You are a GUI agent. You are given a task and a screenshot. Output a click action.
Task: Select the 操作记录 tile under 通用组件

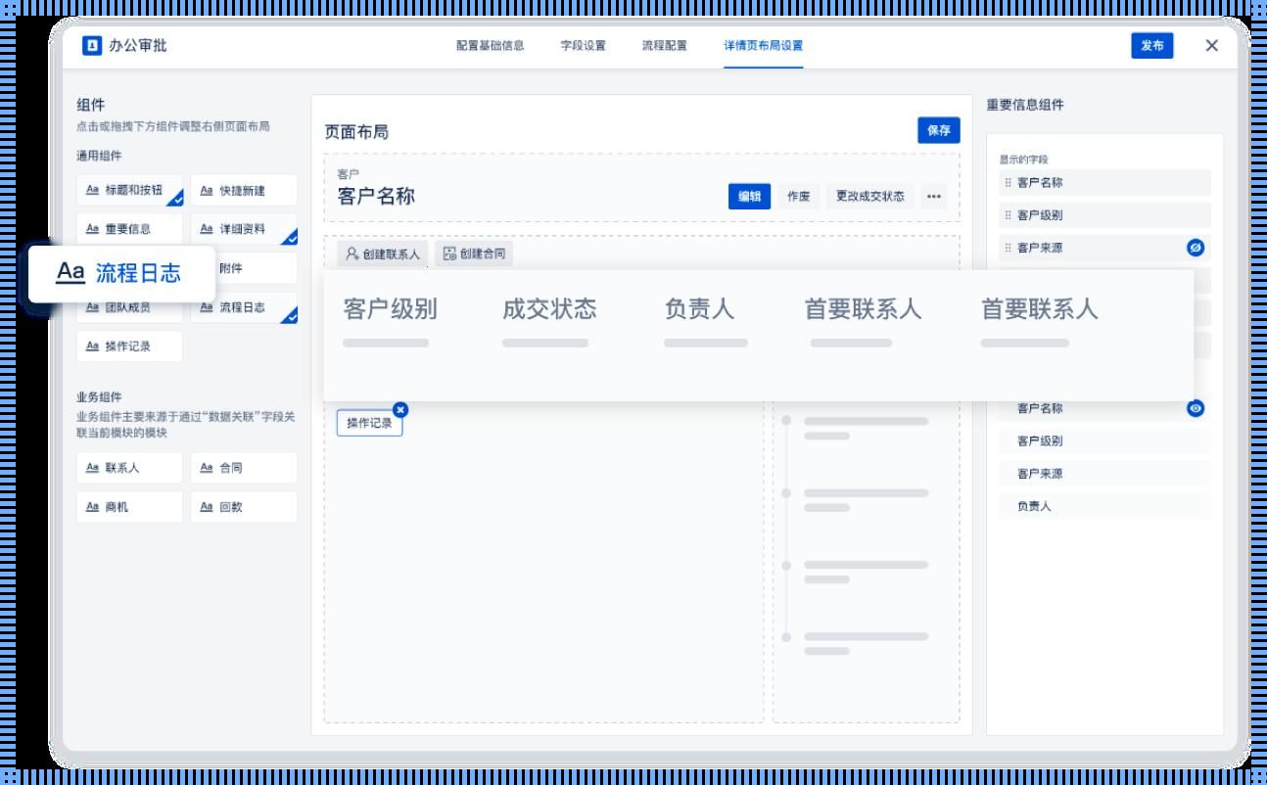click(129, 346)
